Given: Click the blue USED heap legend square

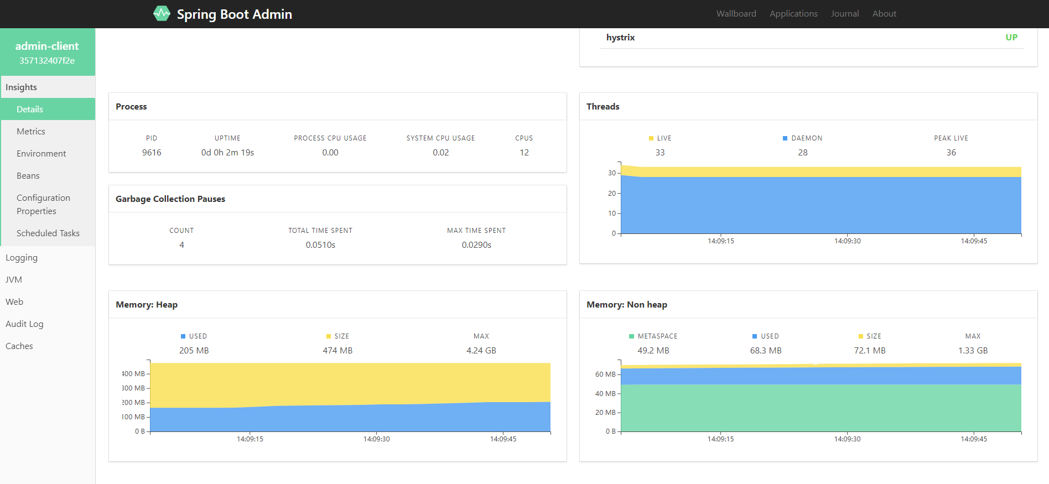Looking at the screenshot, I should point(183,336).
